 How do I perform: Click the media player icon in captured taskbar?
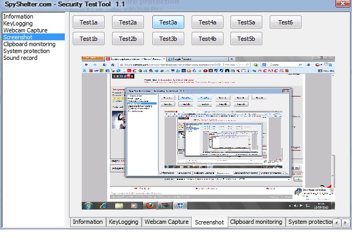click(134, 205)
